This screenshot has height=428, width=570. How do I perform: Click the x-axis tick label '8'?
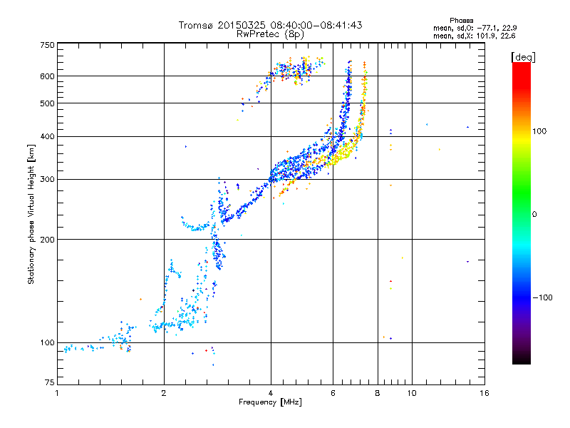pyautogui.click(x=378, y=393)
